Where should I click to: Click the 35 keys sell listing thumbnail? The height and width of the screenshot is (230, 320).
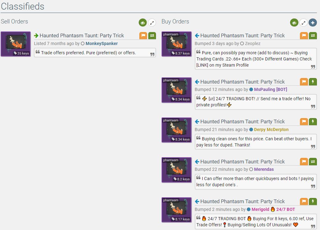(16, 44)
